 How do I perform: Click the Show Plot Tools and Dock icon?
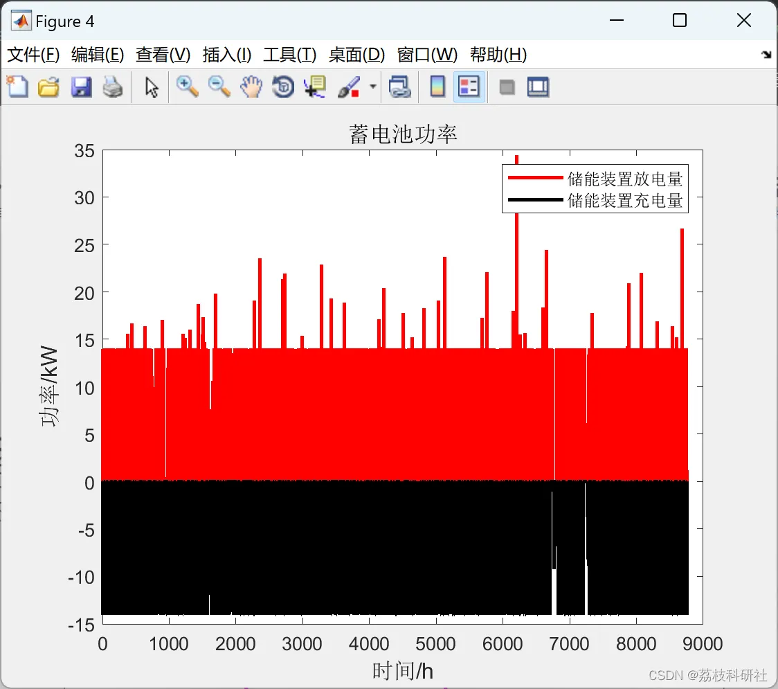click(538, 87)
